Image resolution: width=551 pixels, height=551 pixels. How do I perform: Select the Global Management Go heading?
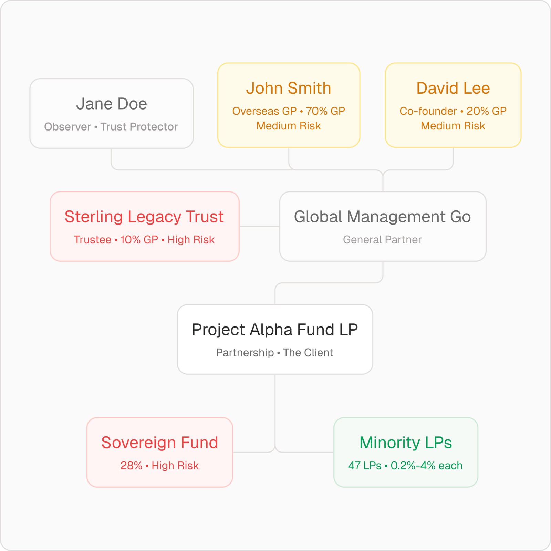(382, 217)
